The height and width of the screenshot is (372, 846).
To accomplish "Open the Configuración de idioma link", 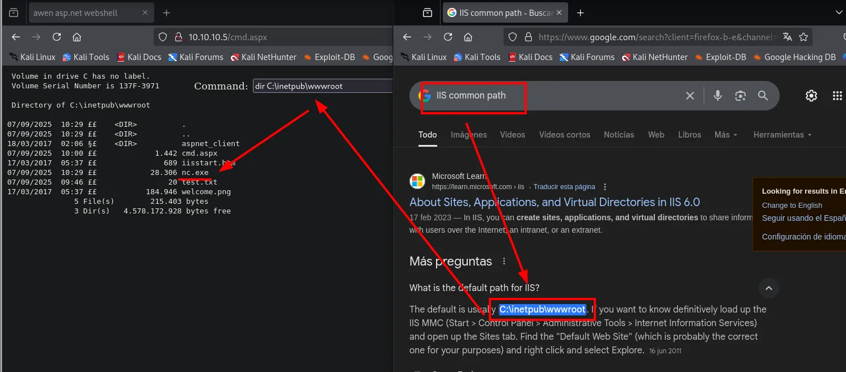I will click(803, 237).
